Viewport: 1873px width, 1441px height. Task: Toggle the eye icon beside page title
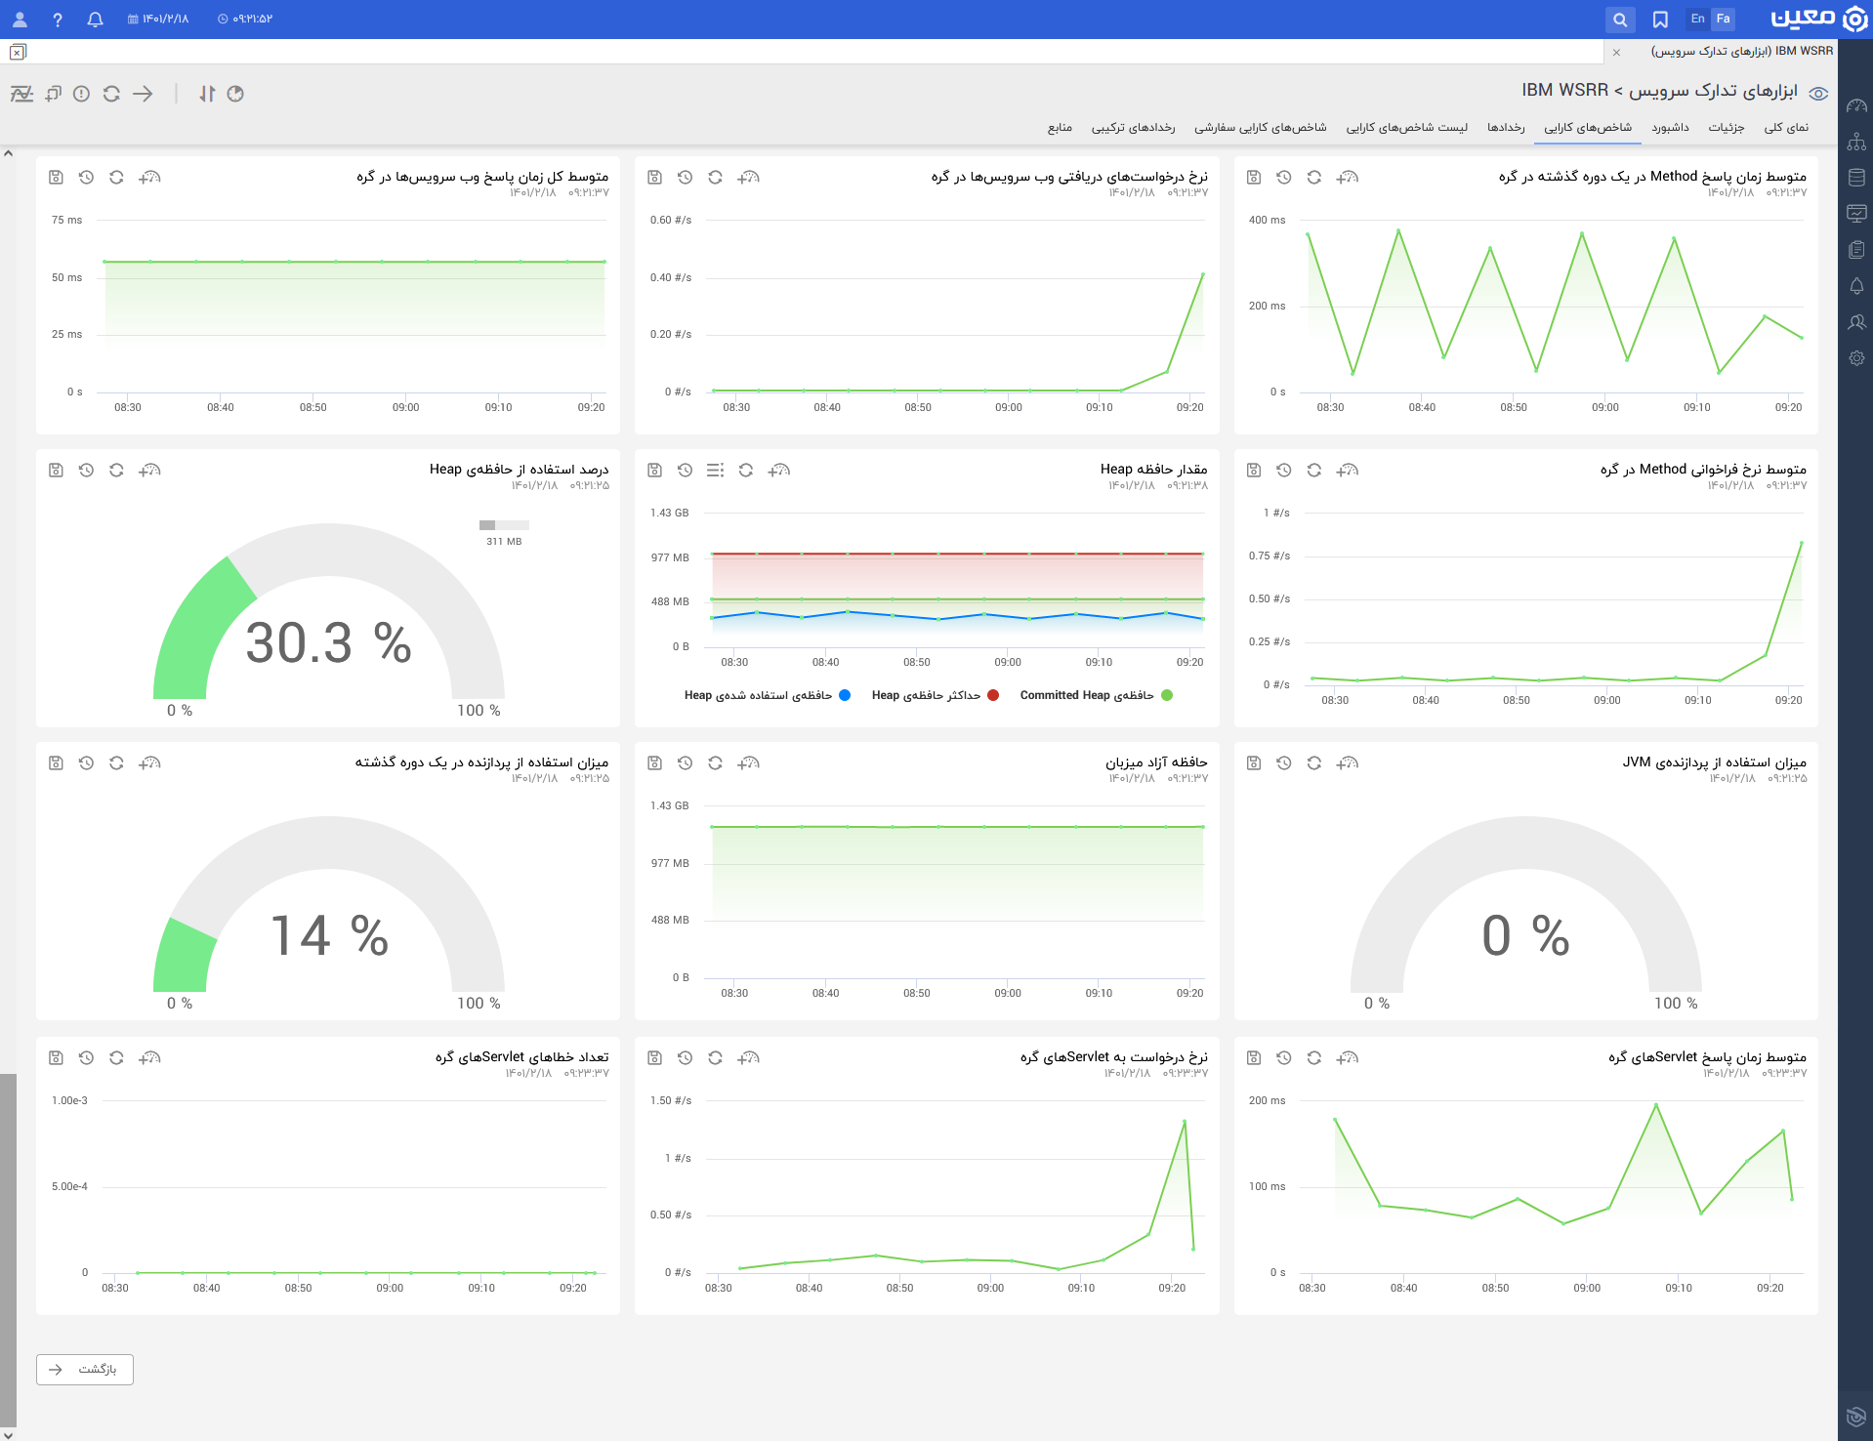(x=1818, y=94)
